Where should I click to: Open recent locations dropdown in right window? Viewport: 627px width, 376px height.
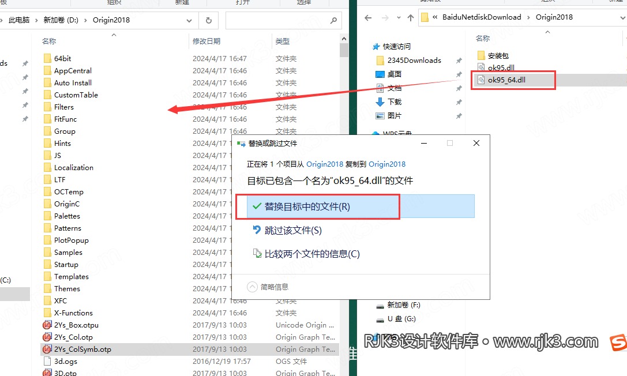click(399, 17)
